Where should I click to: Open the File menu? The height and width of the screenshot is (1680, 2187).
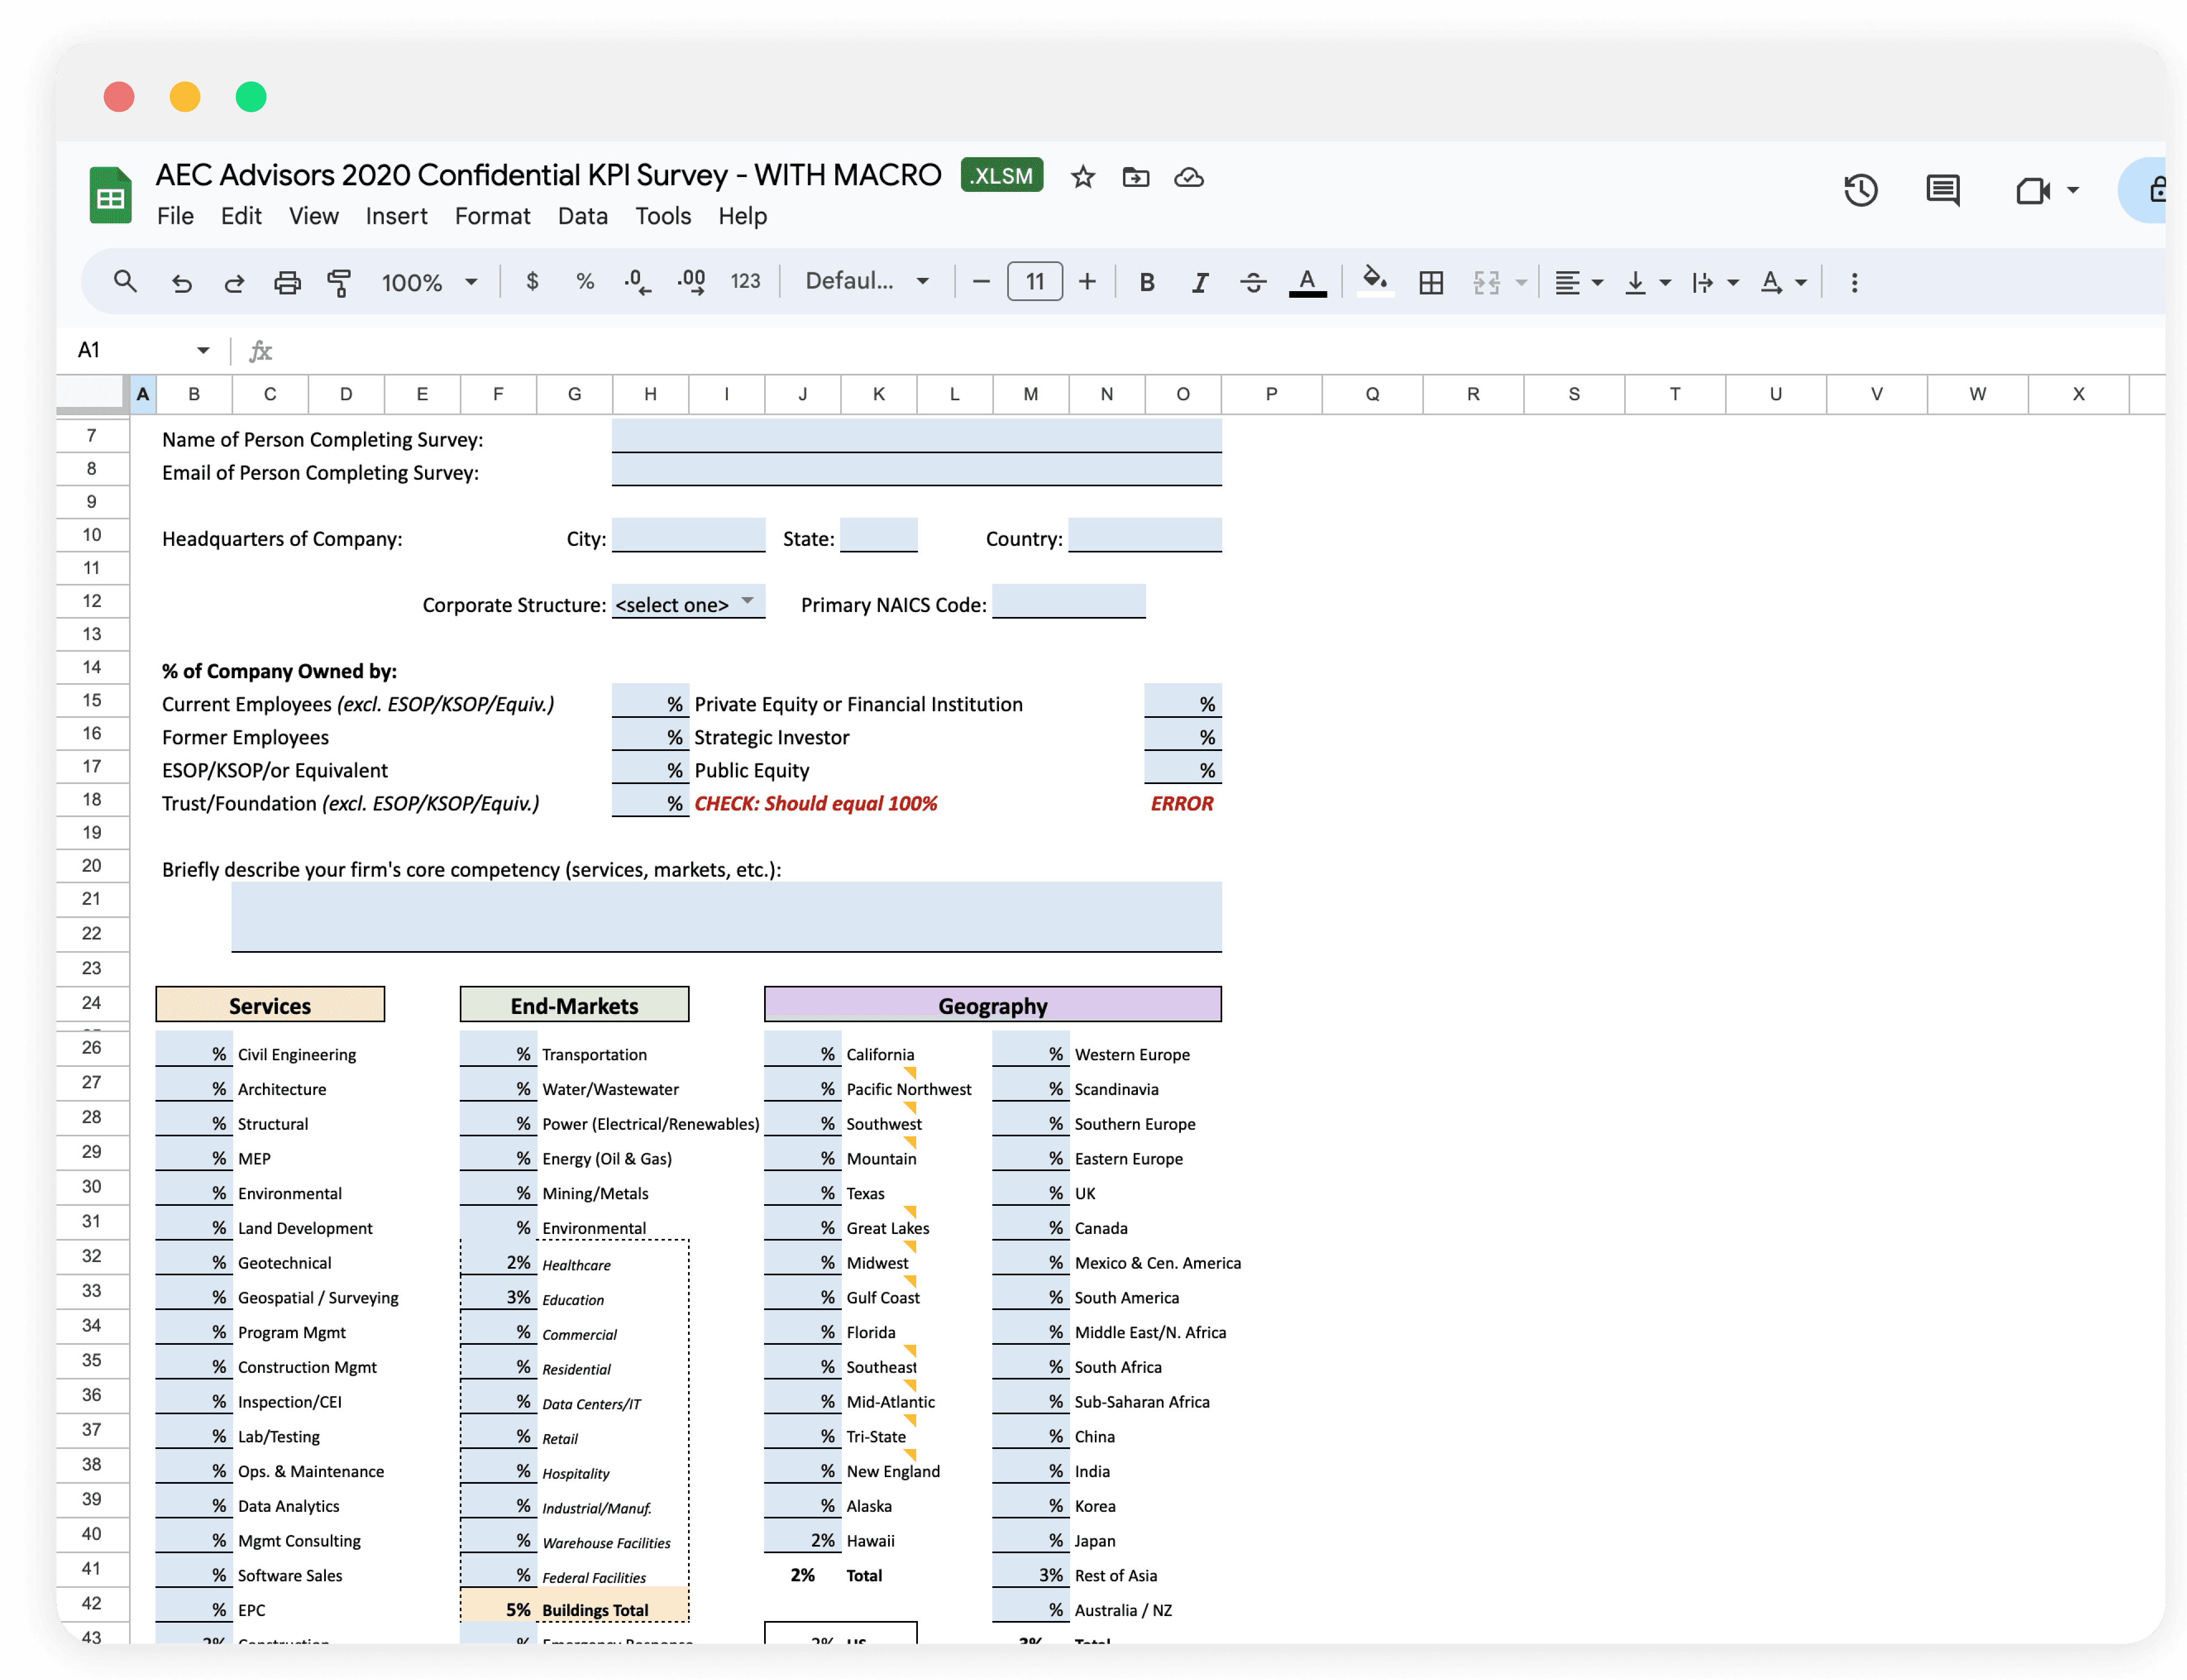point(175,216)
